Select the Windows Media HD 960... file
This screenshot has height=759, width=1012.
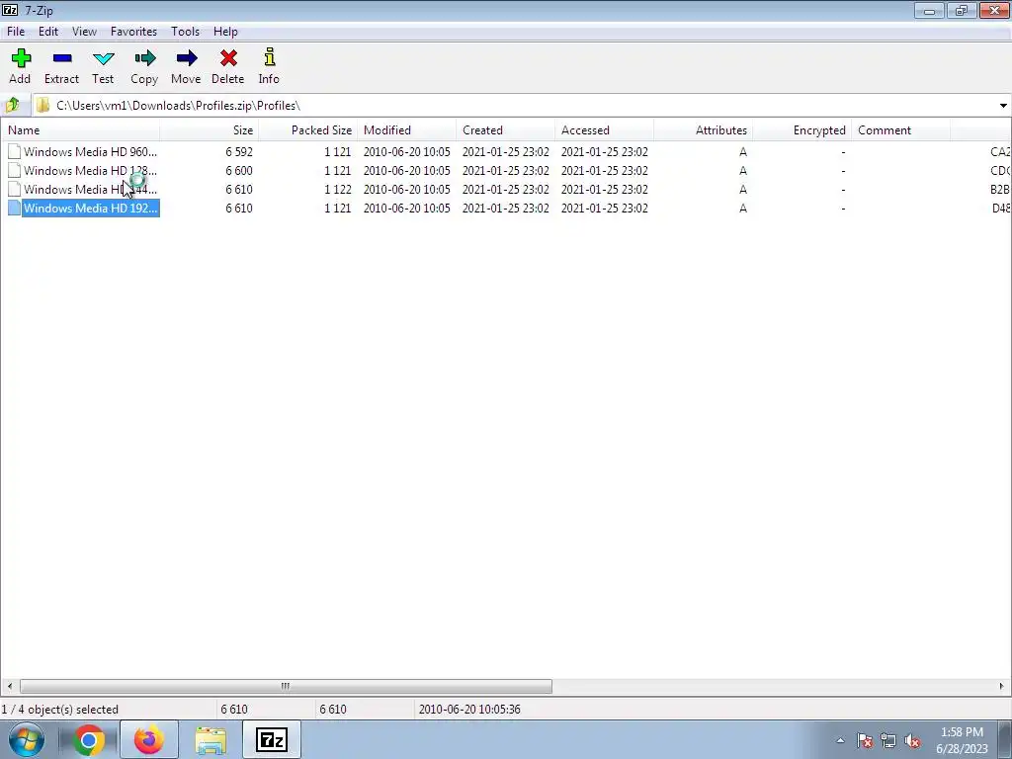[90, 151]
